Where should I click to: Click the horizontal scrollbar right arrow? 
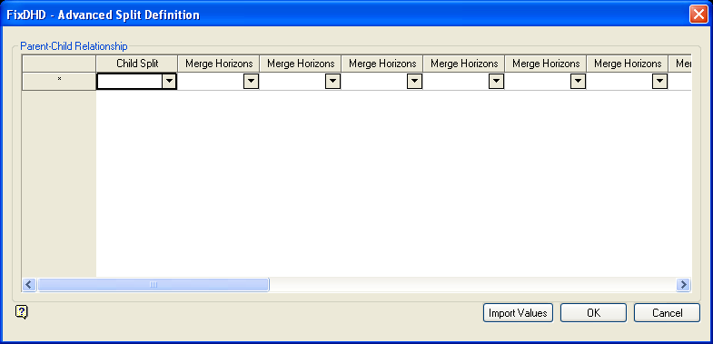(x=683, y=285)
